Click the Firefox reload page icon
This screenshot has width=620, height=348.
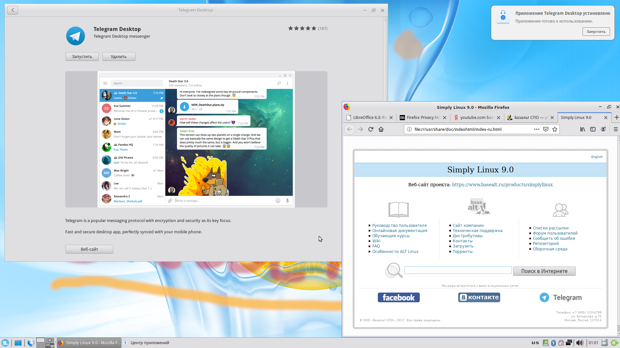(x=371, y=129)
